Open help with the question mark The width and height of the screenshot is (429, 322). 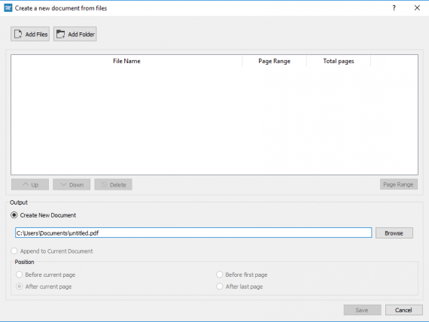[394, 8]
